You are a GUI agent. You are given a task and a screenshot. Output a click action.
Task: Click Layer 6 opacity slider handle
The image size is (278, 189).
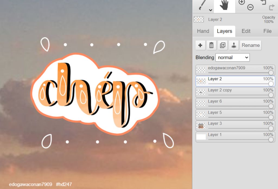point(271,106)
